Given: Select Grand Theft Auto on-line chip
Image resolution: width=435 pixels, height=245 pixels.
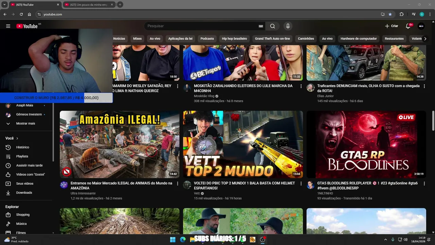Looking at the screenshot, I should (x=273, y=39).
